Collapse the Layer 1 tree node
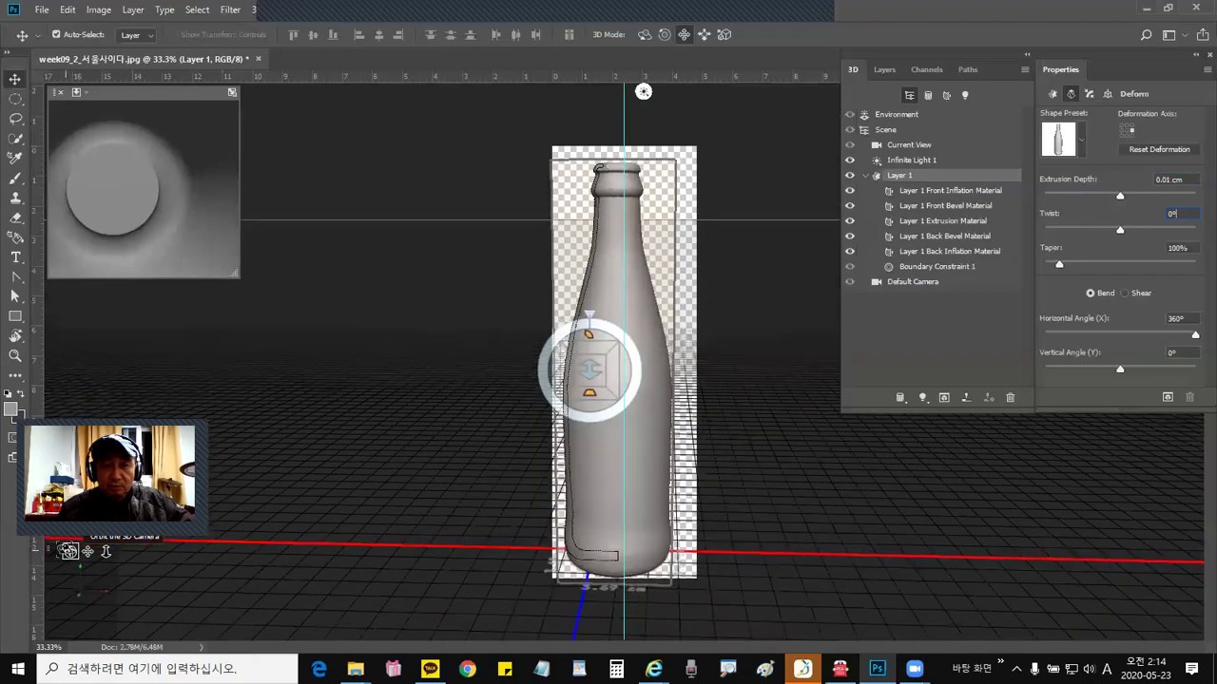1217x684 pixels. tap(865, 176)
